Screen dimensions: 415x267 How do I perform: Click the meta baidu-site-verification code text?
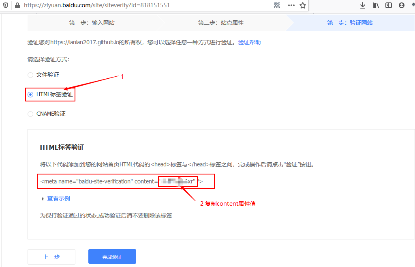(x=122, y=181)
